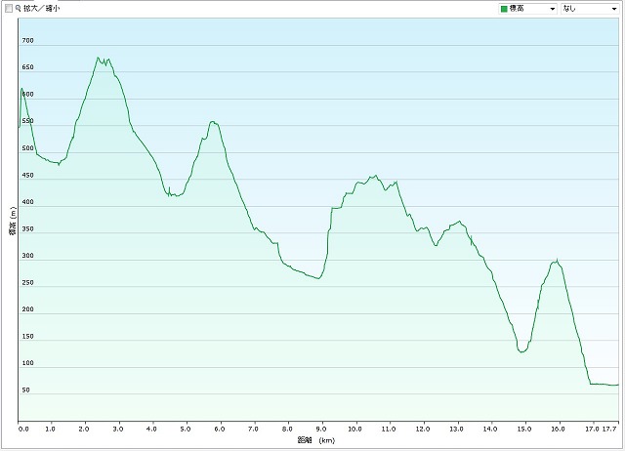Click the final peak near 16.0 km
The width and height of the screenshot is (625, 451).
tap(557, 260)
